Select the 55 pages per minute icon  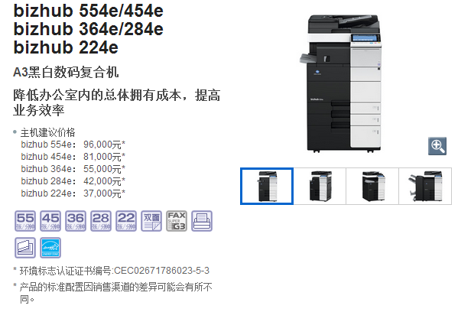pos(25,221)
